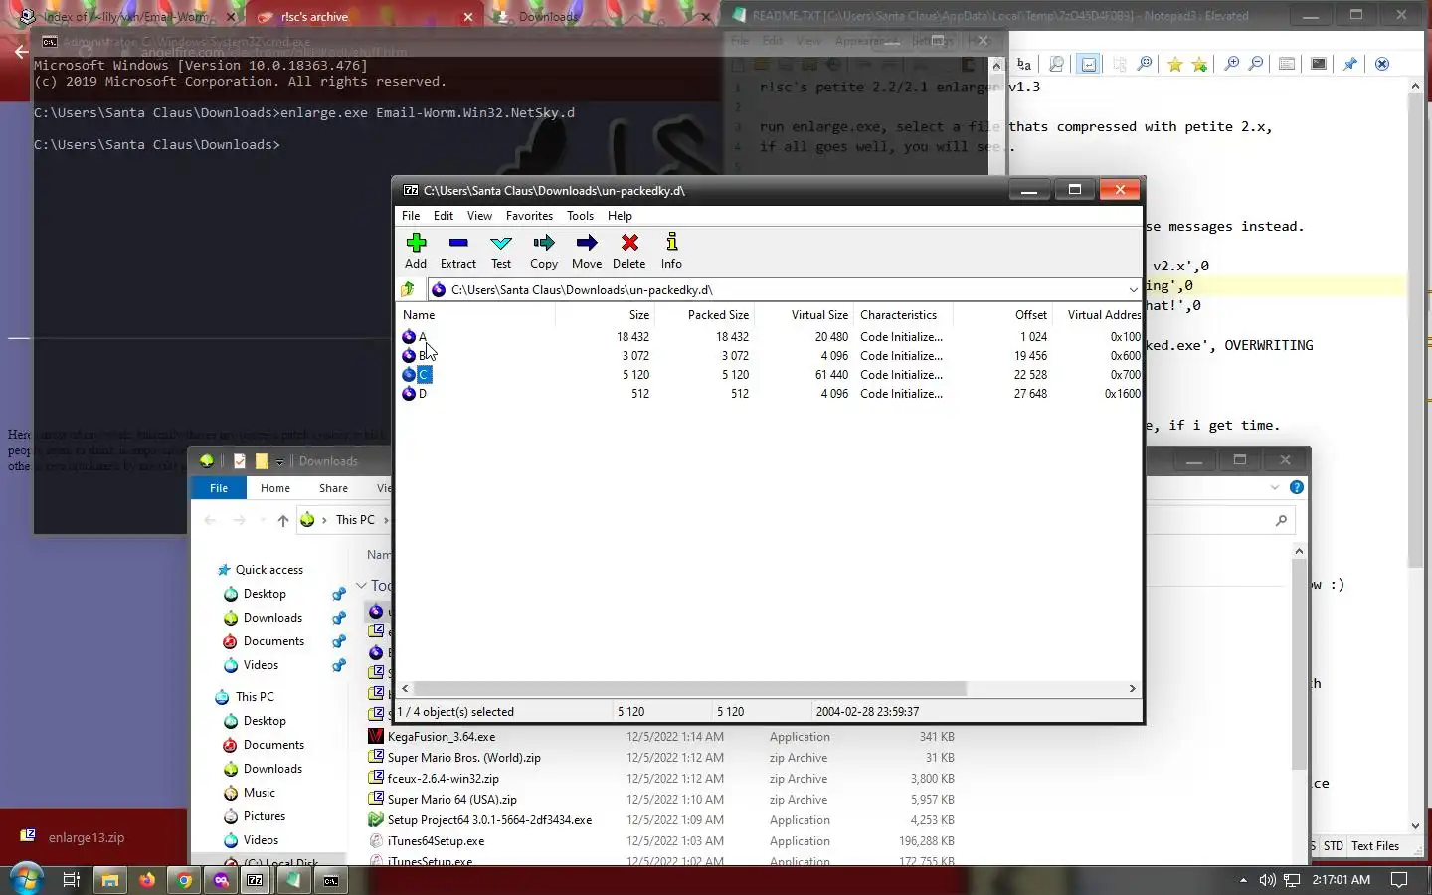Sort 7-Zip list by Name column

tap(476, 315)
